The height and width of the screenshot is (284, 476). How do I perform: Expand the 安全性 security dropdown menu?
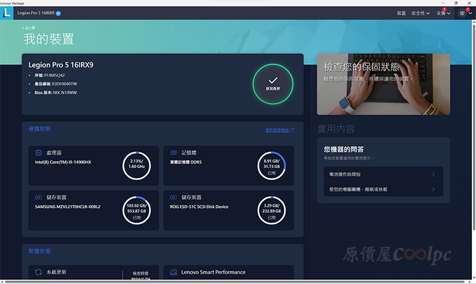(x=420, y=13)
